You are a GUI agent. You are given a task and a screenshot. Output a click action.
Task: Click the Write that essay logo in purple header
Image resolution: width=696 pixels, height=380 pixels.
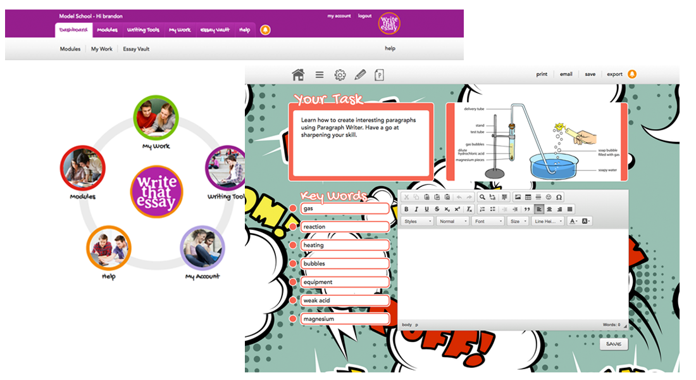click(389, 23)
